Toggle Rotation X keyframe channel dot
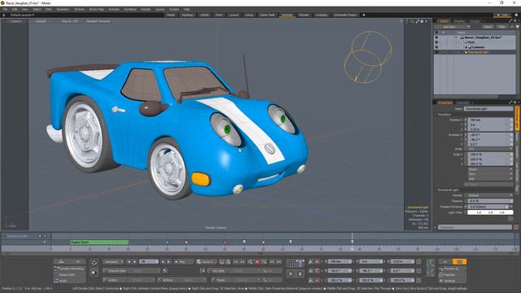 point(466,135)
